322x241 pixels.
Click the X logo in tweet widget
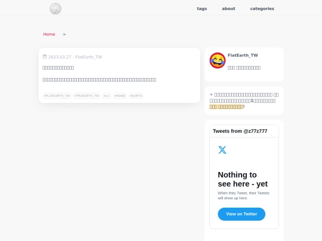tap(222, 150)
